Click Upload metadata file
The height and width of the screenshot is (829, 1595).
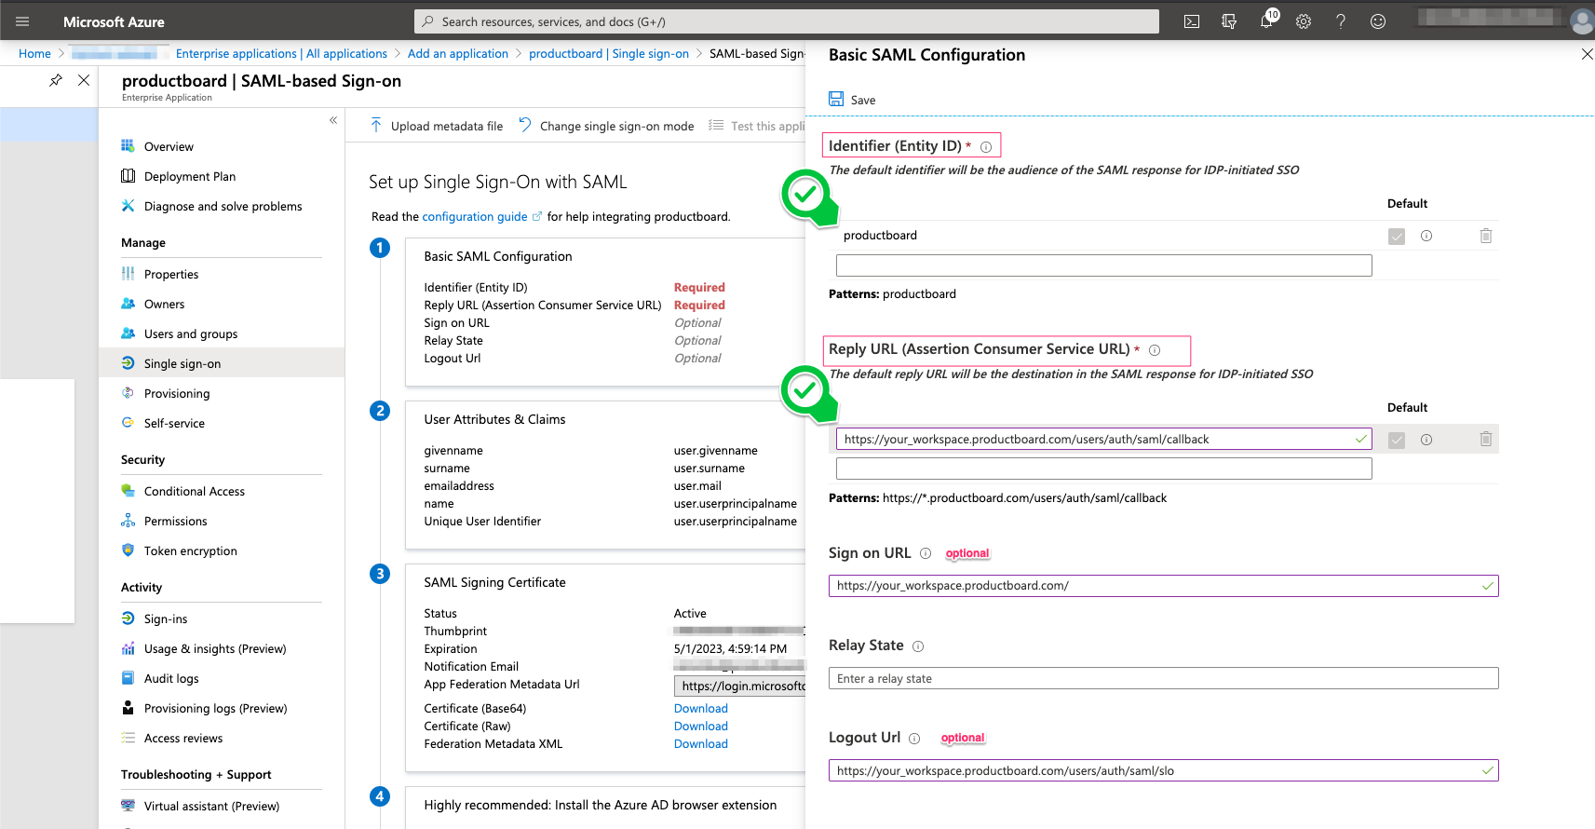pos(437,126)
